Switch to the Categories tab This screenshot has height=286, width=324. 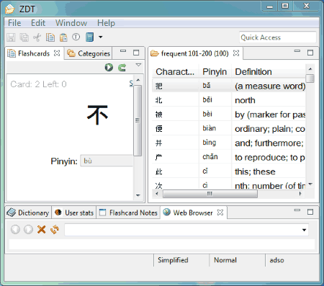pos(88,53)
